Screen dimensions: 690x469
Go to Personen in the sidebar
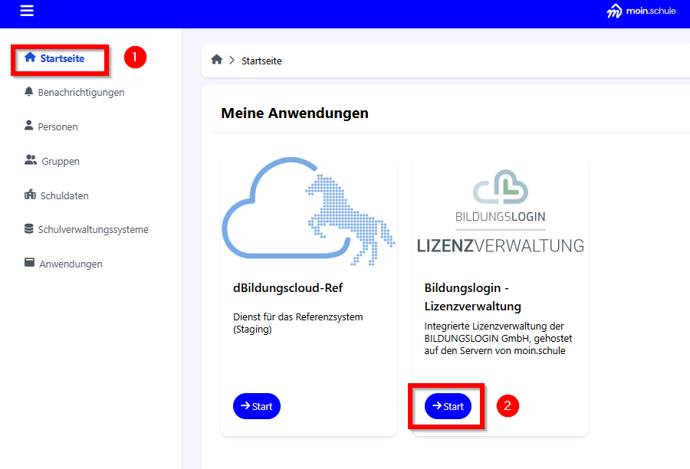[58, 126]
